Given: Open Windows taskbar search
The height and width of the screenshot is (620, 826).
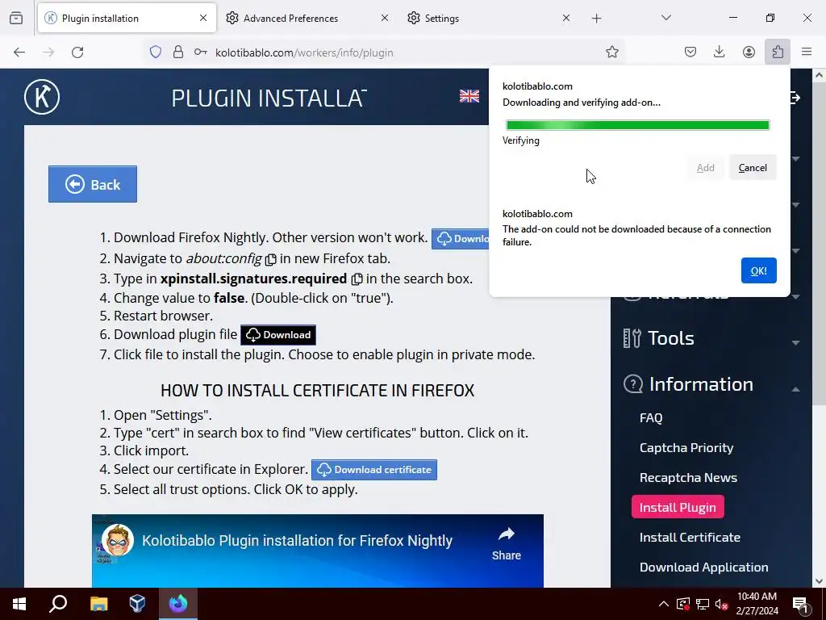Looking at the screenshot, I should pos(58,604).
